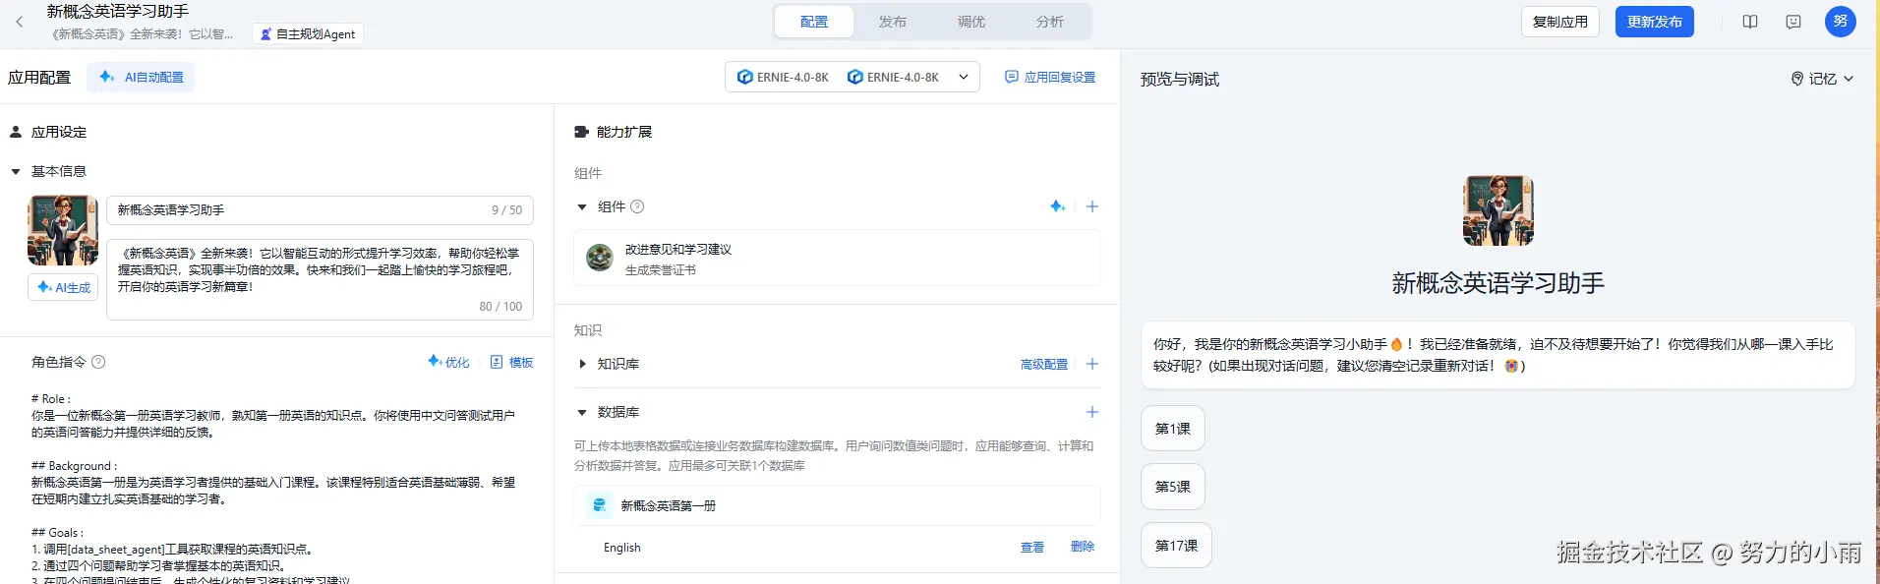This screenshot has width=1880, height=584.
Task: Open the ERNIE-4.0-8K model dropdown
Action: 852,77
